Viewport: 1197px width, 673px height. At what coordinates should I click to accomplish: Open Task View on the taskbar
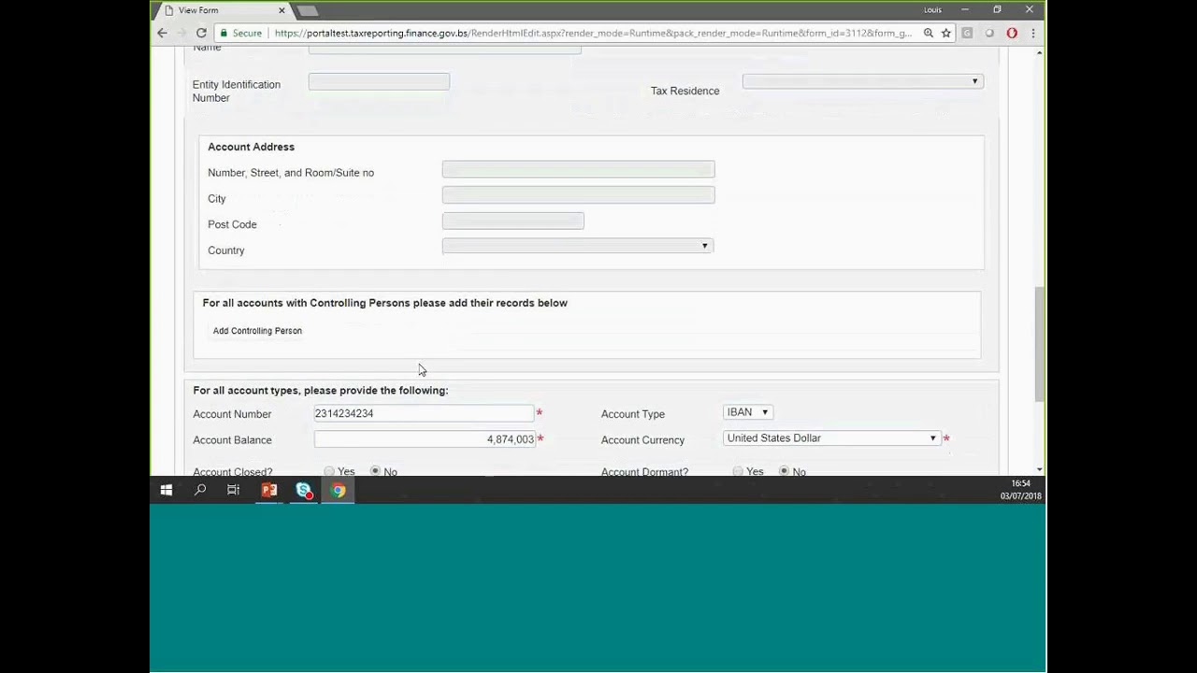(x=234, y=490)
